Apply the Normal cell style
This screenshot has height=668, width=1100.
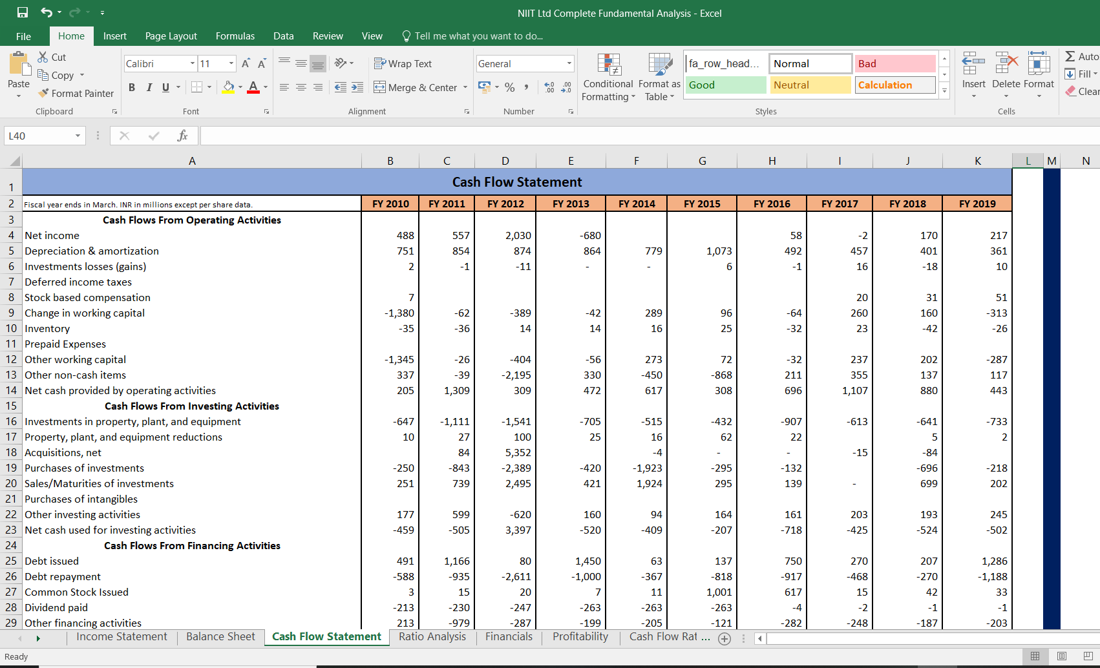[x=810, y=63]
